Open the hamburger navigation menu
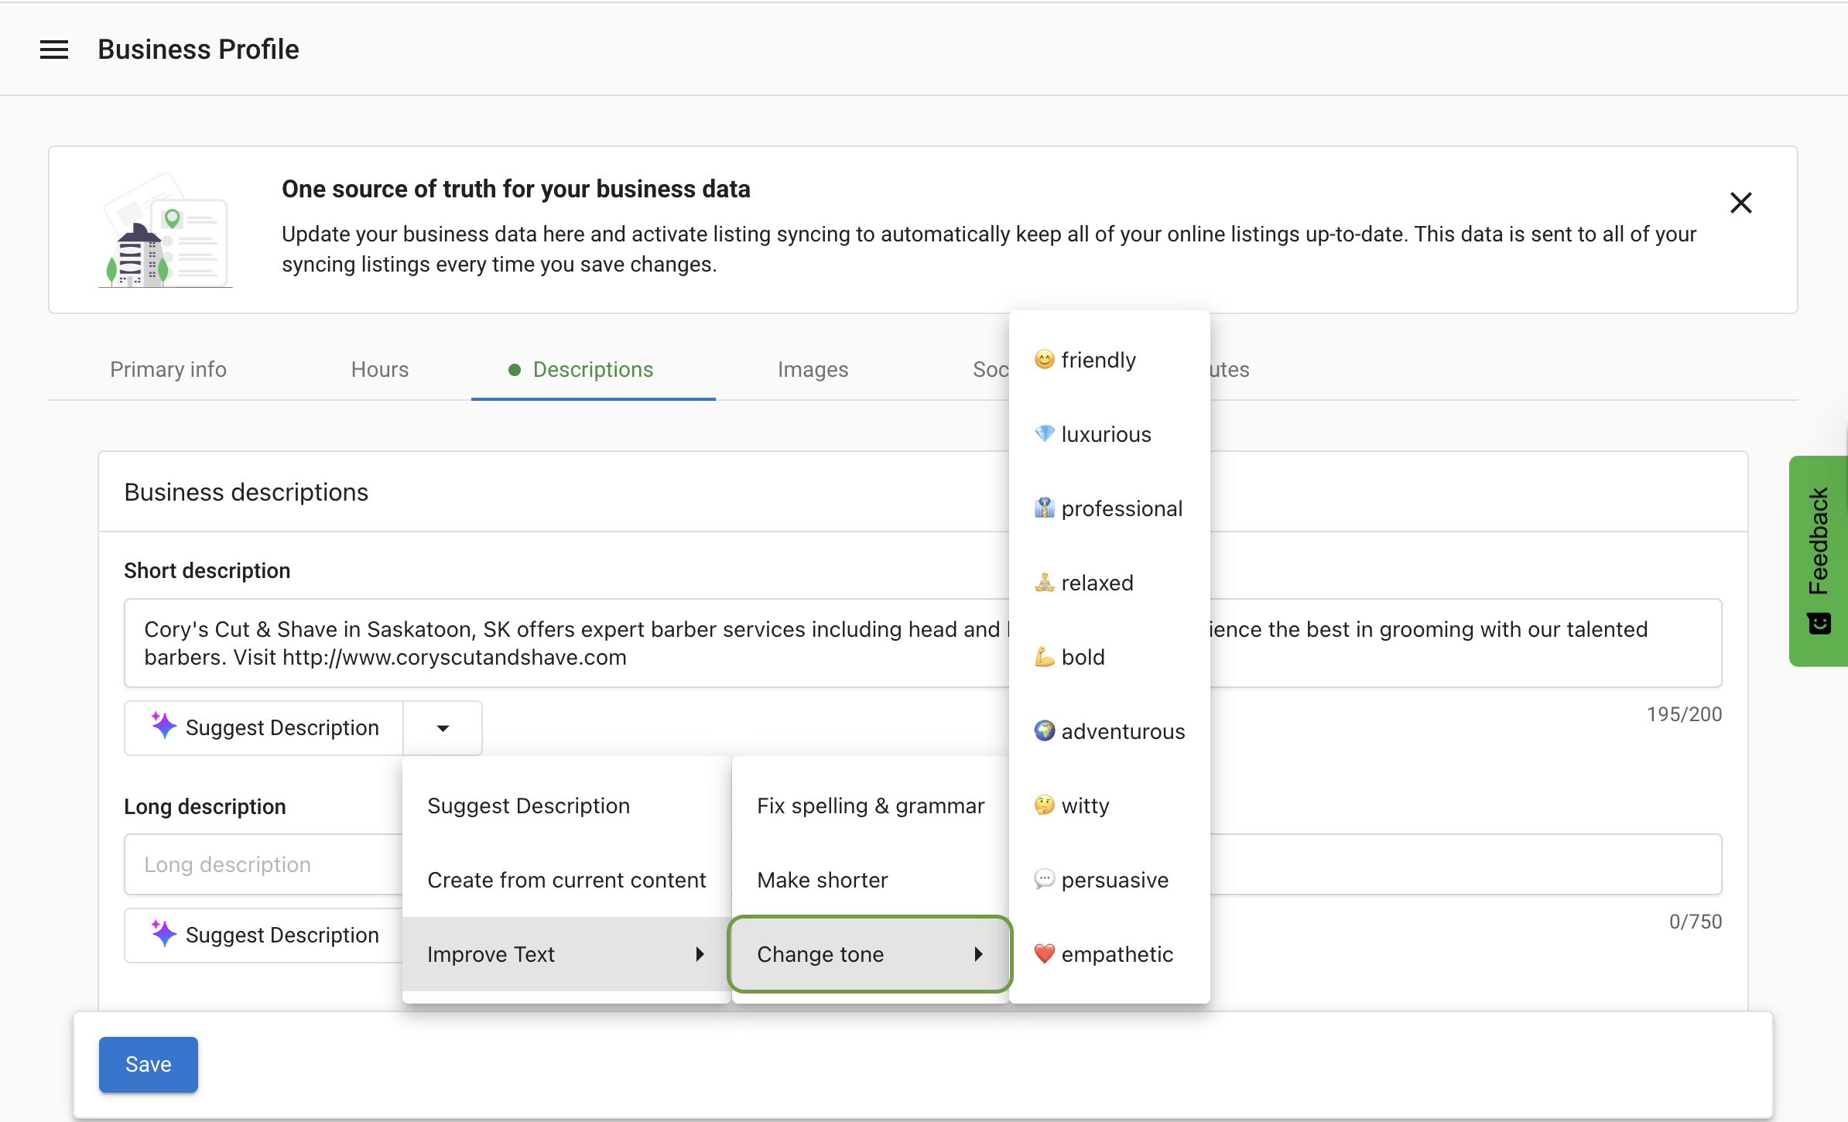1848x1122 pixels. pyautogui.click(x=54, y=50)
